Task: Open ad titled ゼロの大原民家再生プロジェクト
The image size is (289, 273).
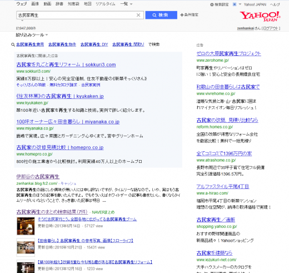Action: [x=229, y=53]
